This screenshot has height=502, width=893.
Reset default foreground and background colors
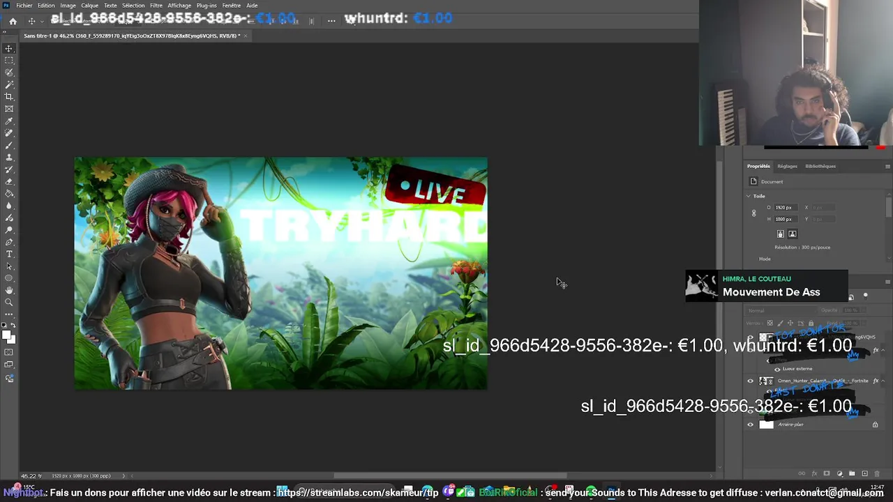pos(4,325)
